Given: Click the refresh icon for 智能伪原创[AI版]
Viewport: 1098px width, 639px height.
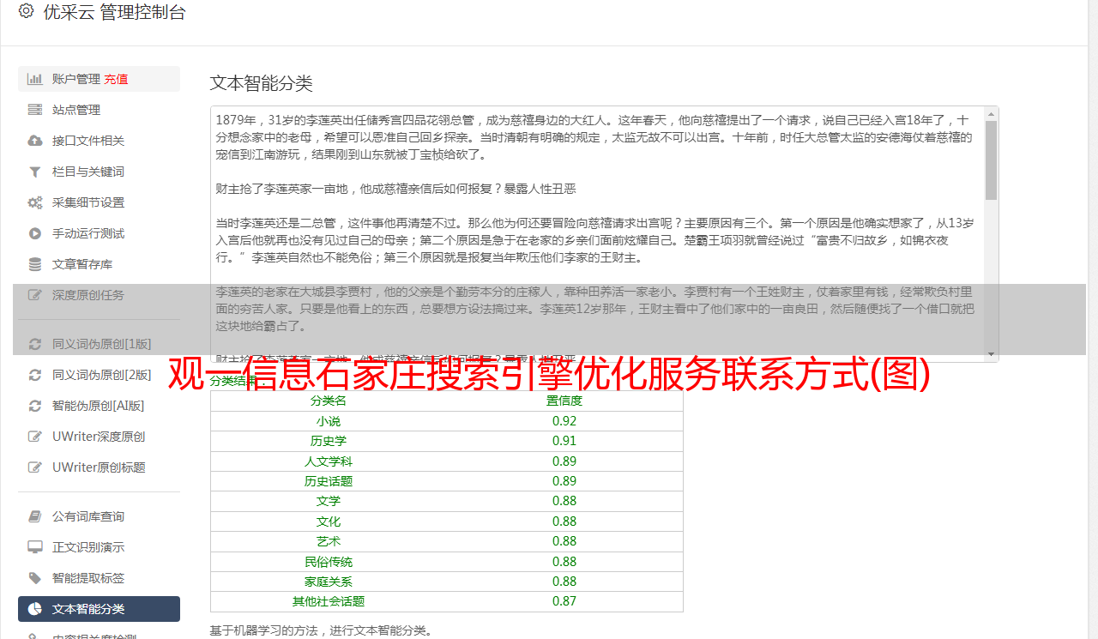Looking at the screenshot, I should (35, 406).
